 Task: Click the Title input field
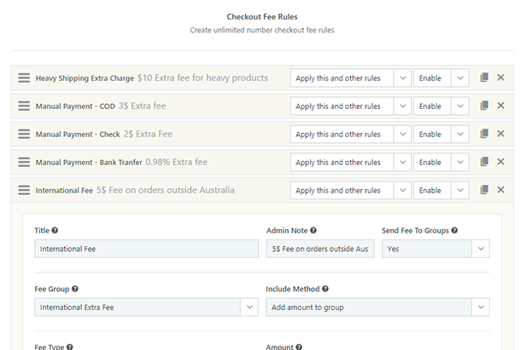146,249
